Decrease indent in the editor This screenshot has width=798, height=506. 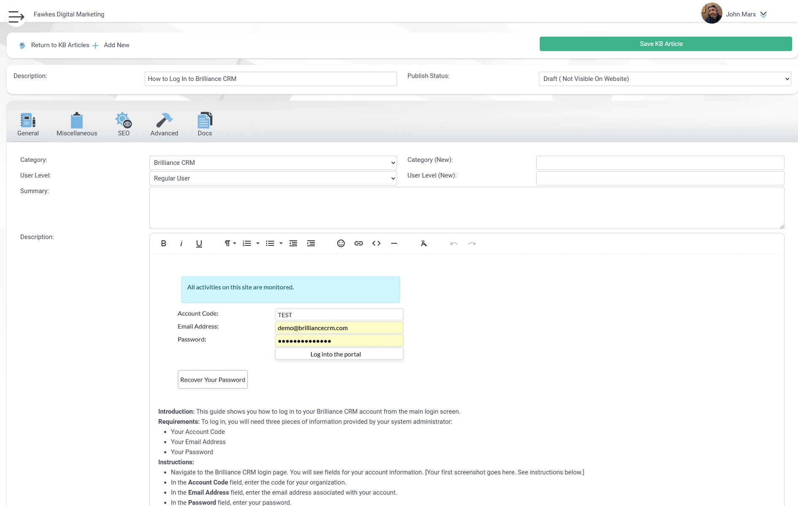point(293,243)
